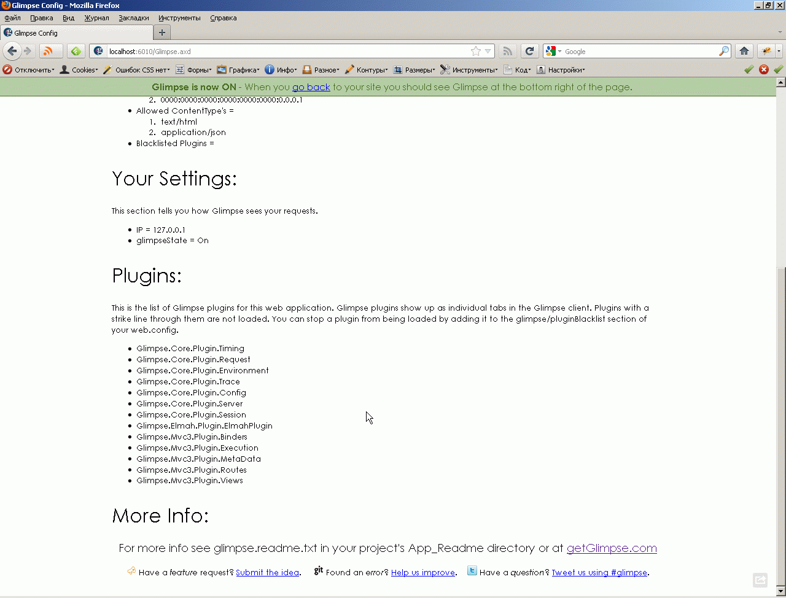Click the green tag icon beside the address bar
This screenshot has height=598, width=786.
76,51
